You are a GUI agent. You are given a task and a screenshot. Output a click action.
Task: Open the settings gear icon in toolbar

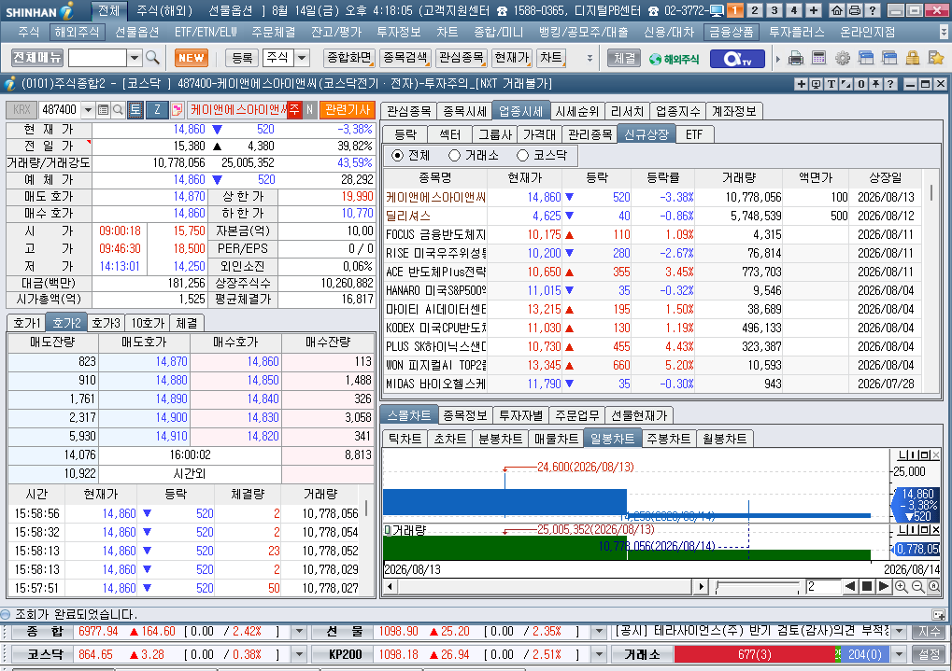pos(842,58)
